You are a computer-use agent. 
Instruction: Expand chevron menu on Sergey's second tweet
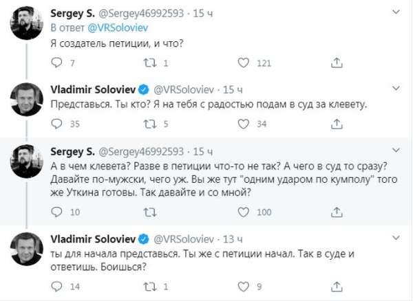click(x=398, y=150)
